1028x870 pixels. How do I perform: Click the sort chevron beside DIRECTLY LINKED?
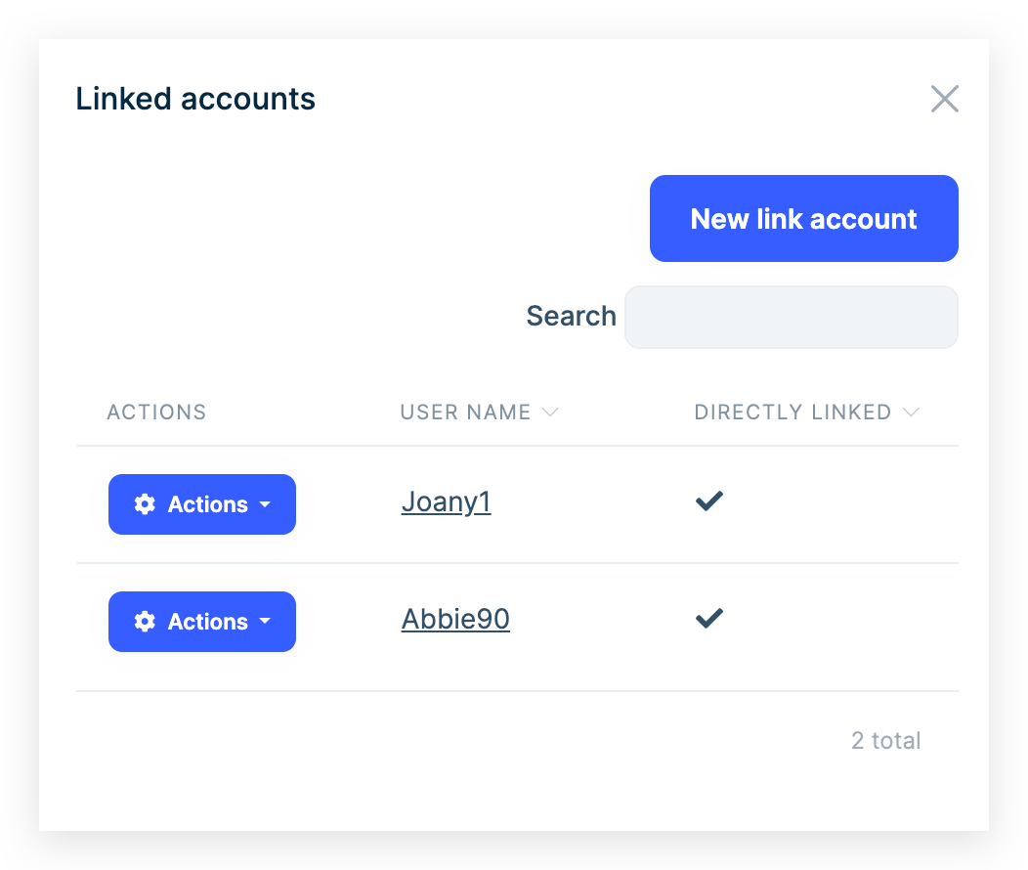pyautogui.click(x=912, y=413)
